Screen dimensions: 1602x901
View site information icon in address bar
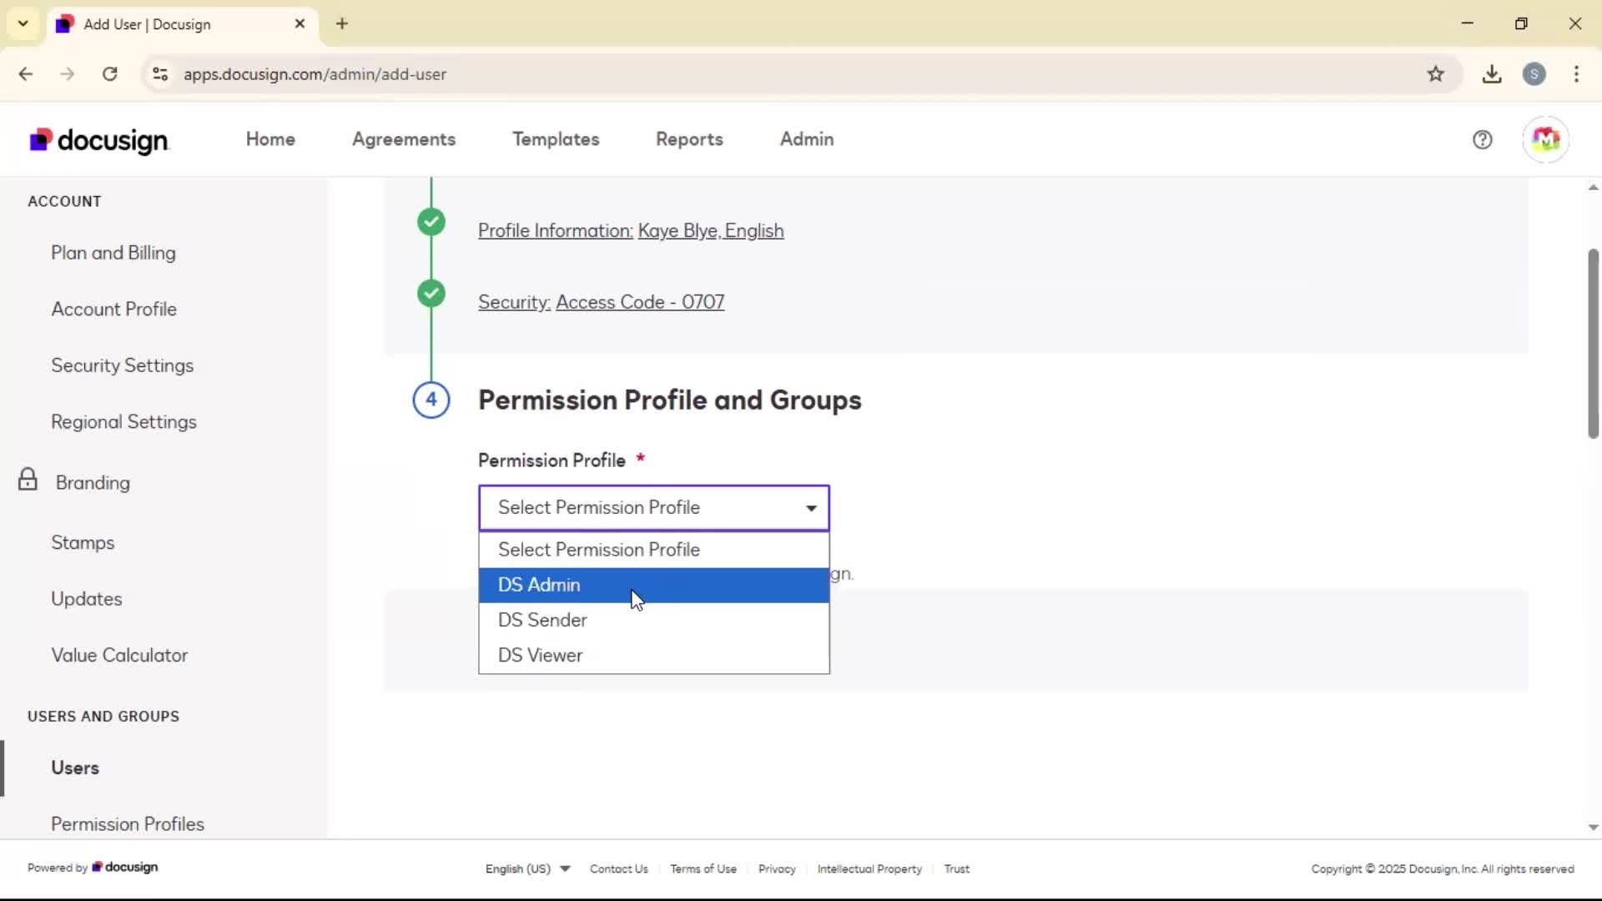(160, 74)
